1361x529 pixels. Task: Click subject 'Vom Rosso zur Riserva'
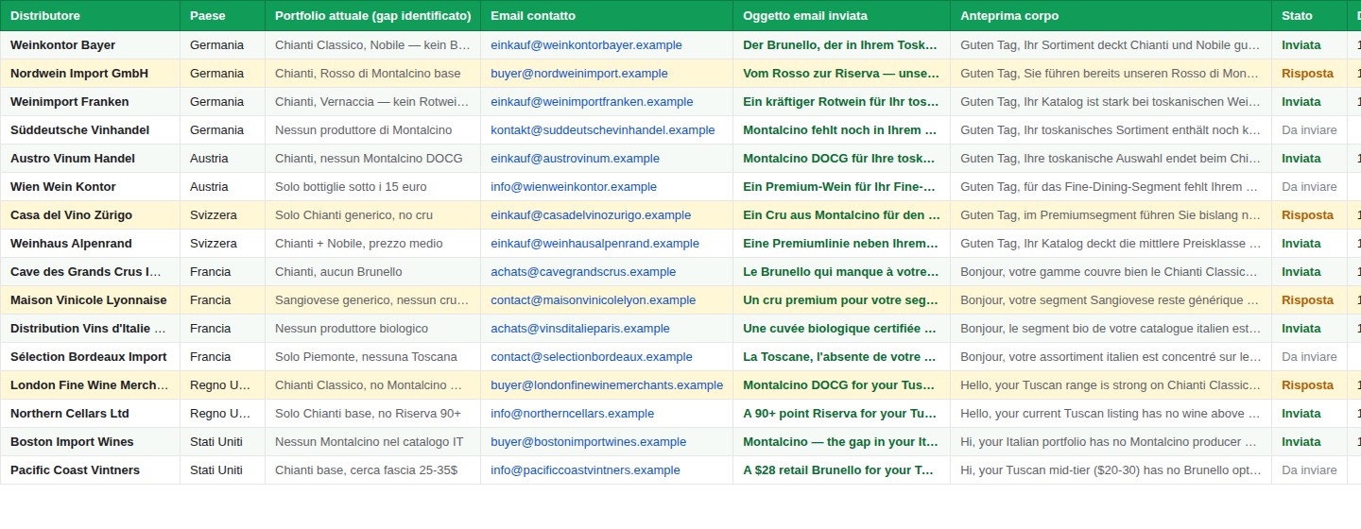[x=841, y=74]
